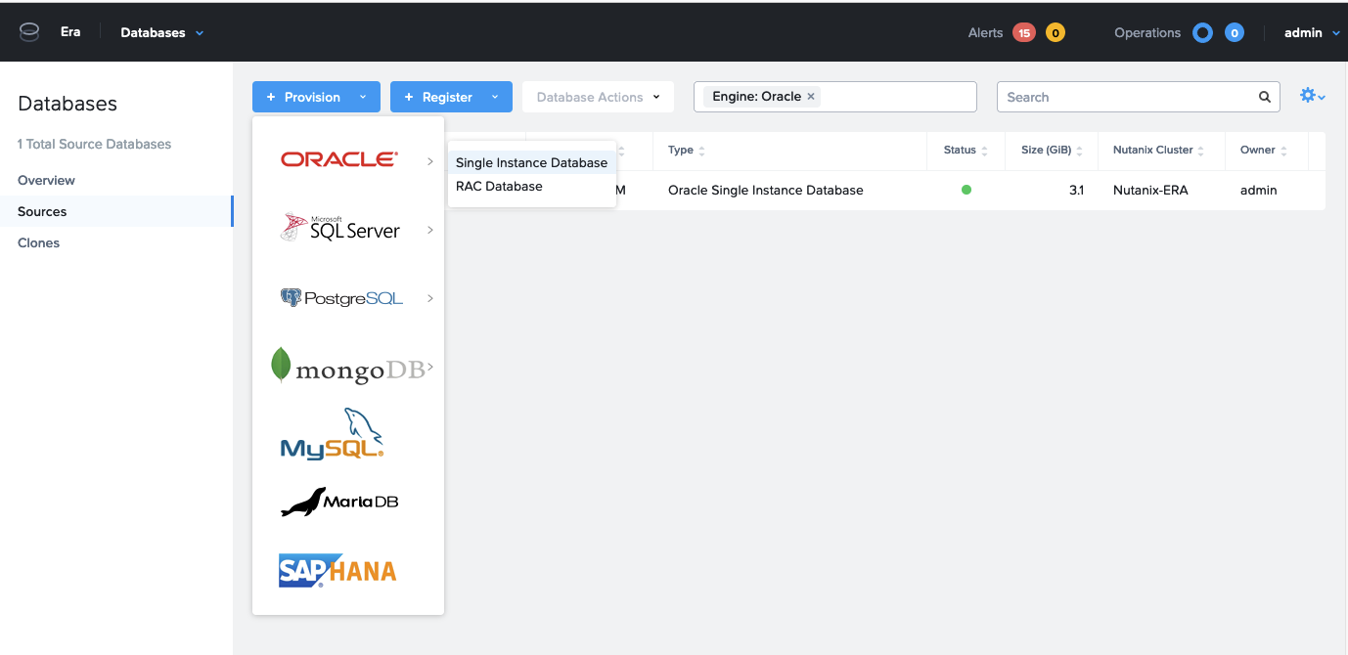Viewport: 1348px width, 655px height.
Task: Open the gear settings icon
Action: click(1312, 96)
